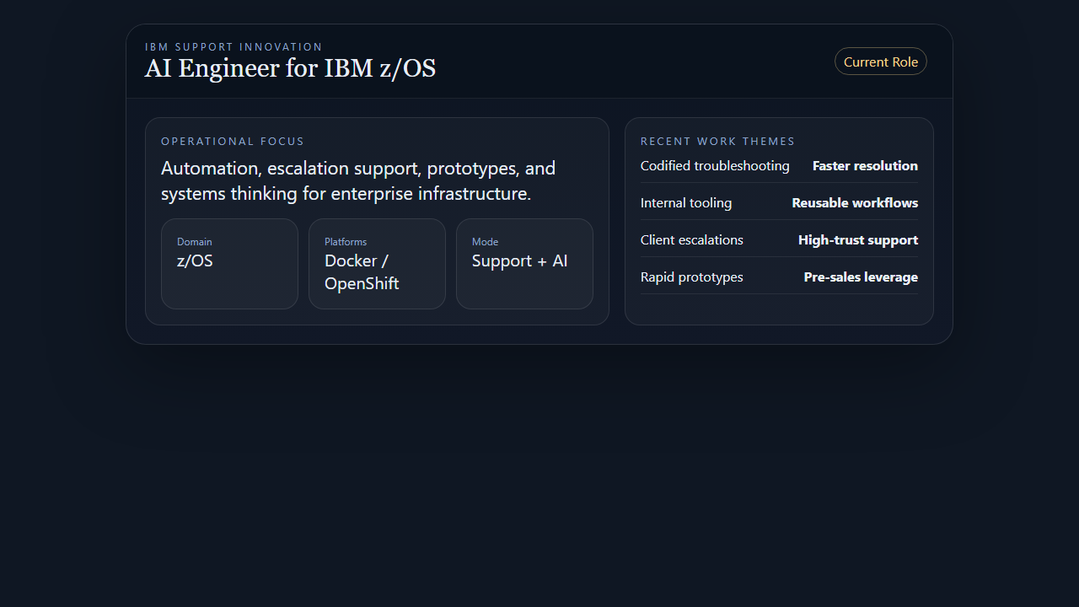
Task: Select the Mode Support + AI card
Action: pos(523,263)
